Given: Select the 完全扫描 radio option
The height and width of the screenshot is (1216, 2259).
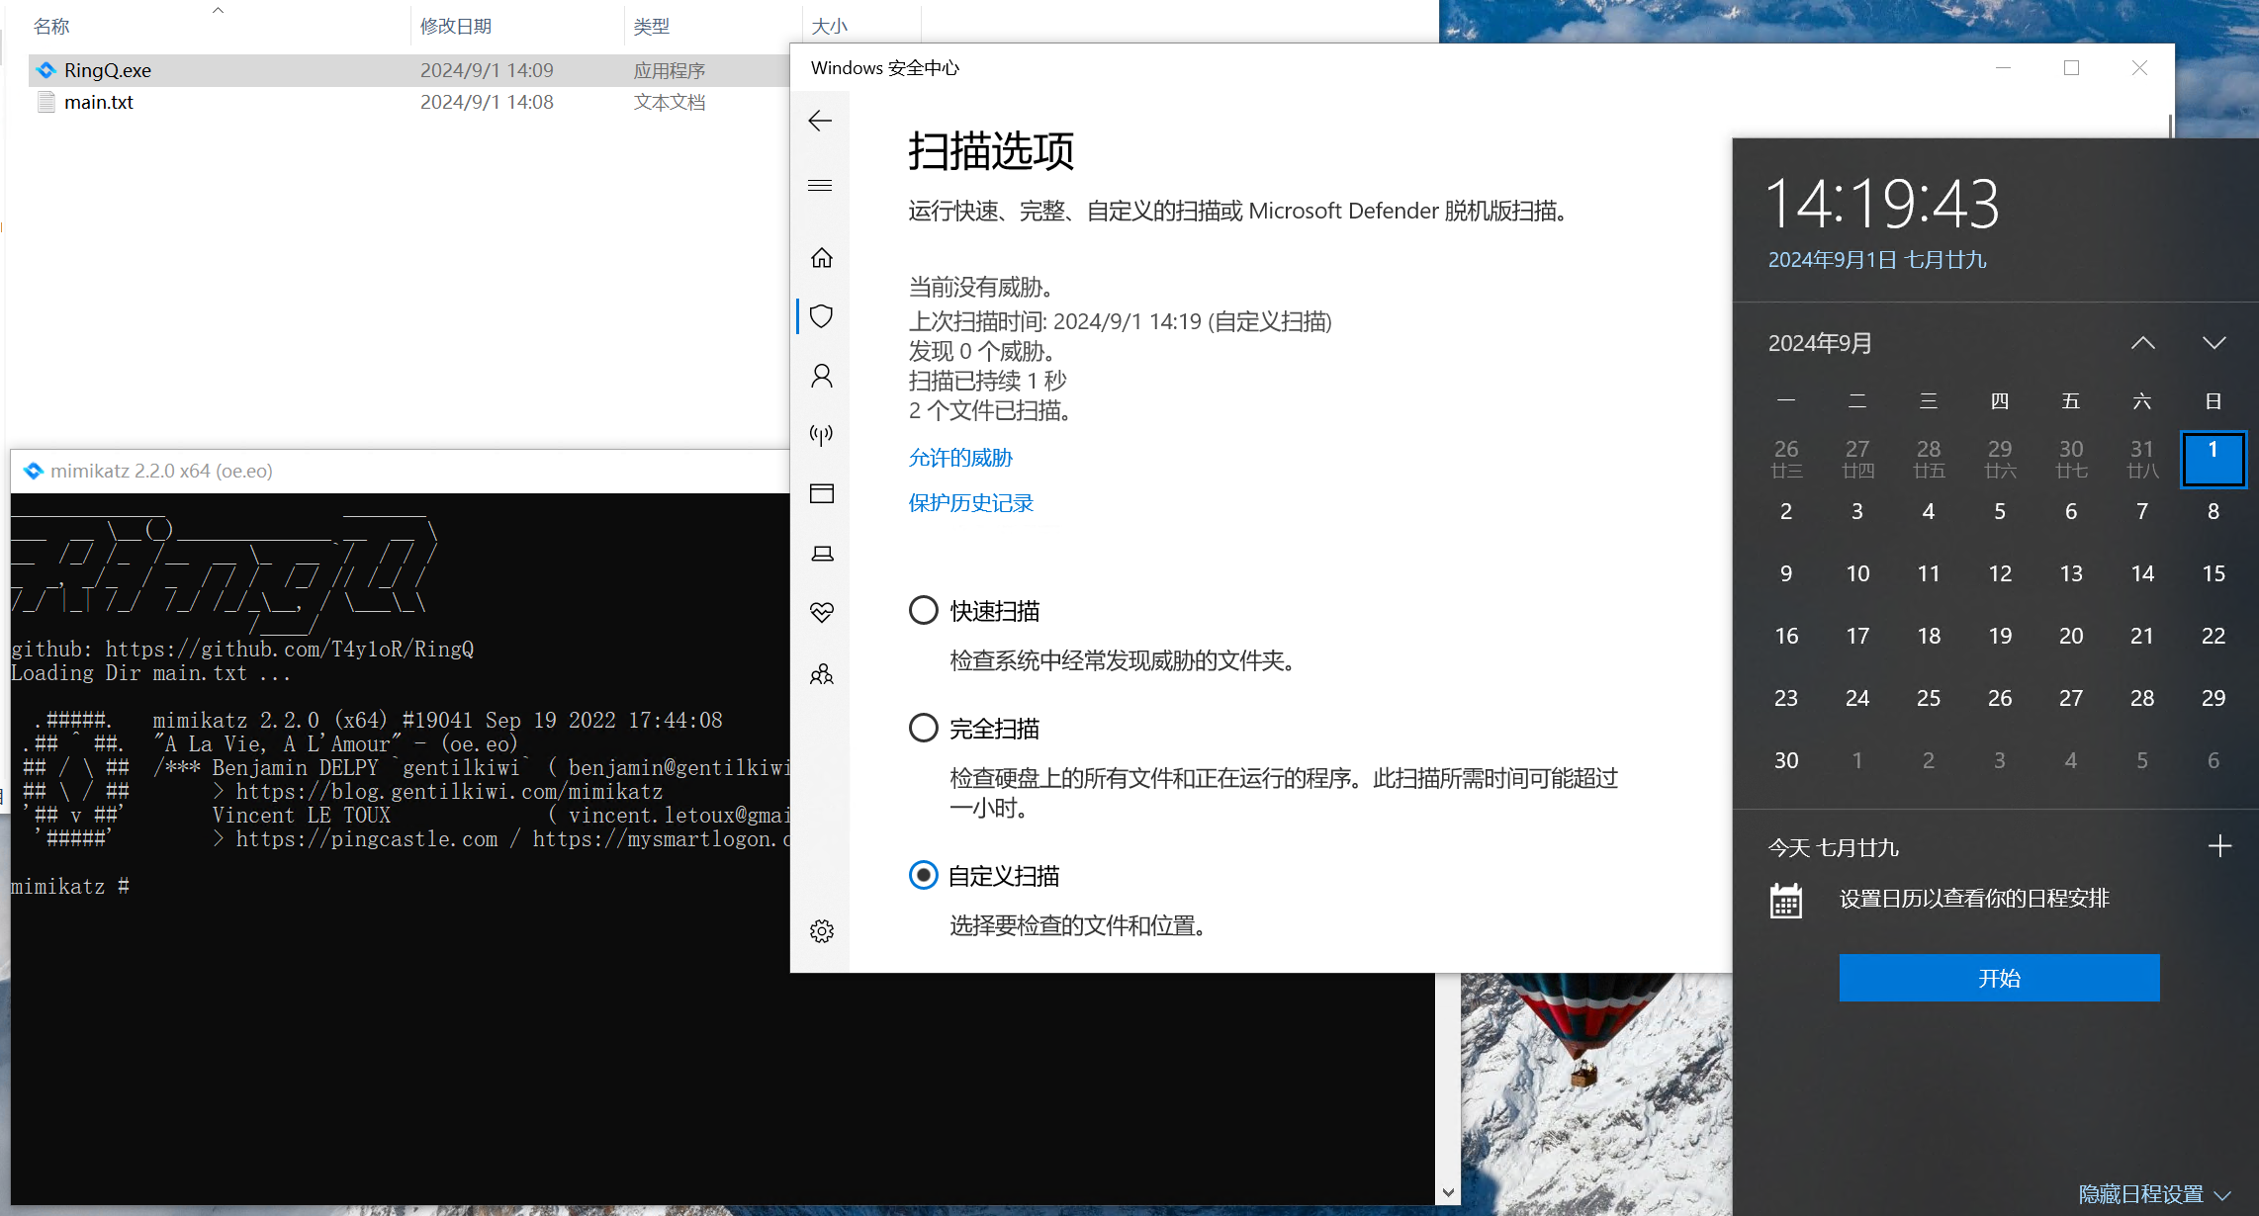Looking at the screenshot, I should tap(923, 728).
